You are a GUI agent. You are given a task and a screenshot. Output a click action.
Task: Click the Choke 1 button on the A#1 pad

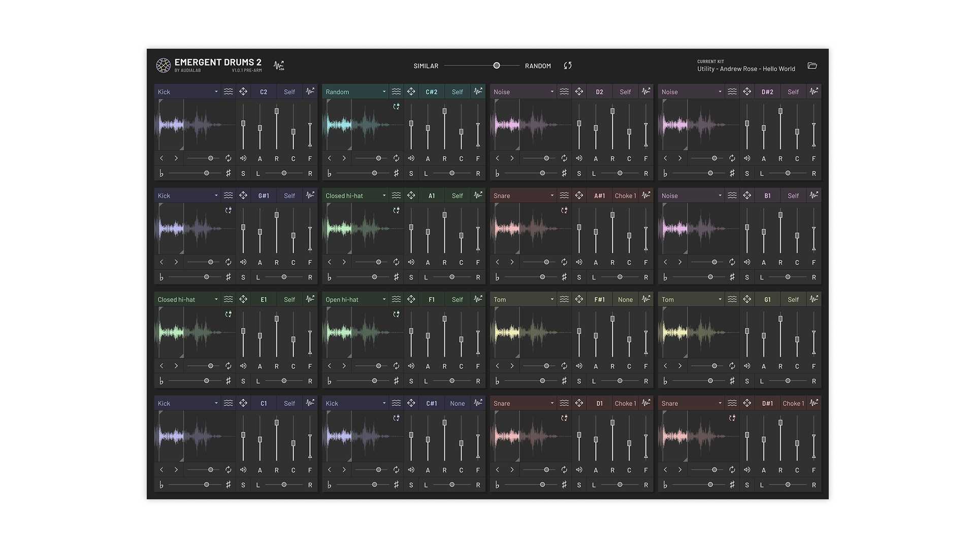click(625, 196)
